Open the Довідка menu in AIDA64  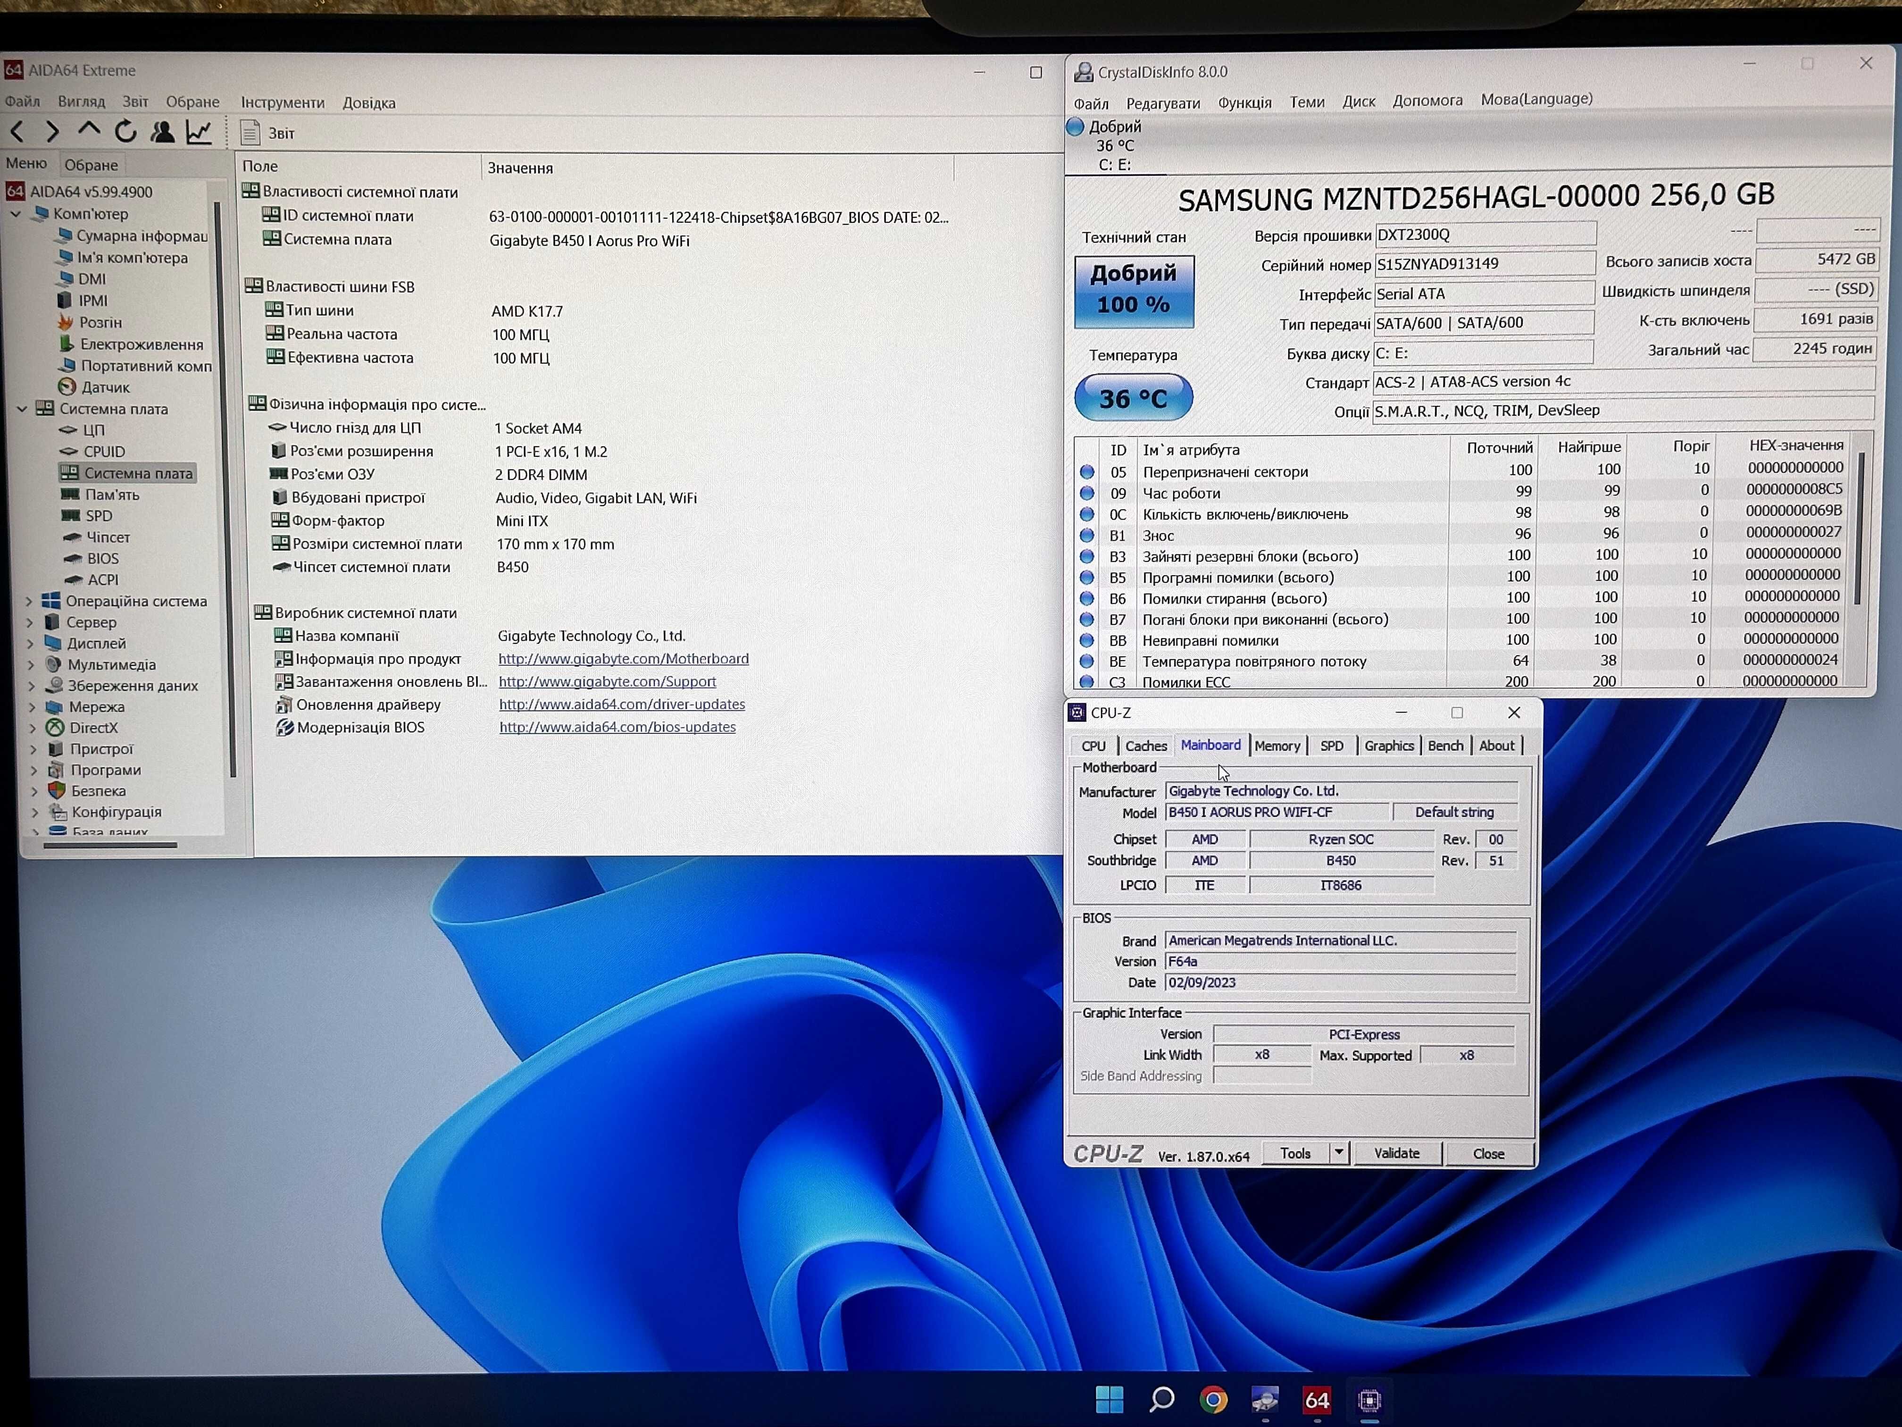pyautogui.click(x=370, y=102)
